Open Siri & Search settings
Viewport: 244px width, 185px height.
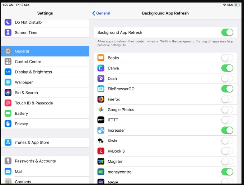pyautogui.click(x=45, y=92)
